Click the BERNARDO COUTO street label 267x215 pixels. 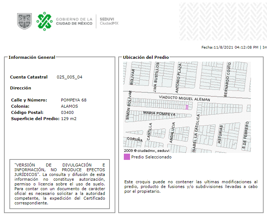(227, 80)
